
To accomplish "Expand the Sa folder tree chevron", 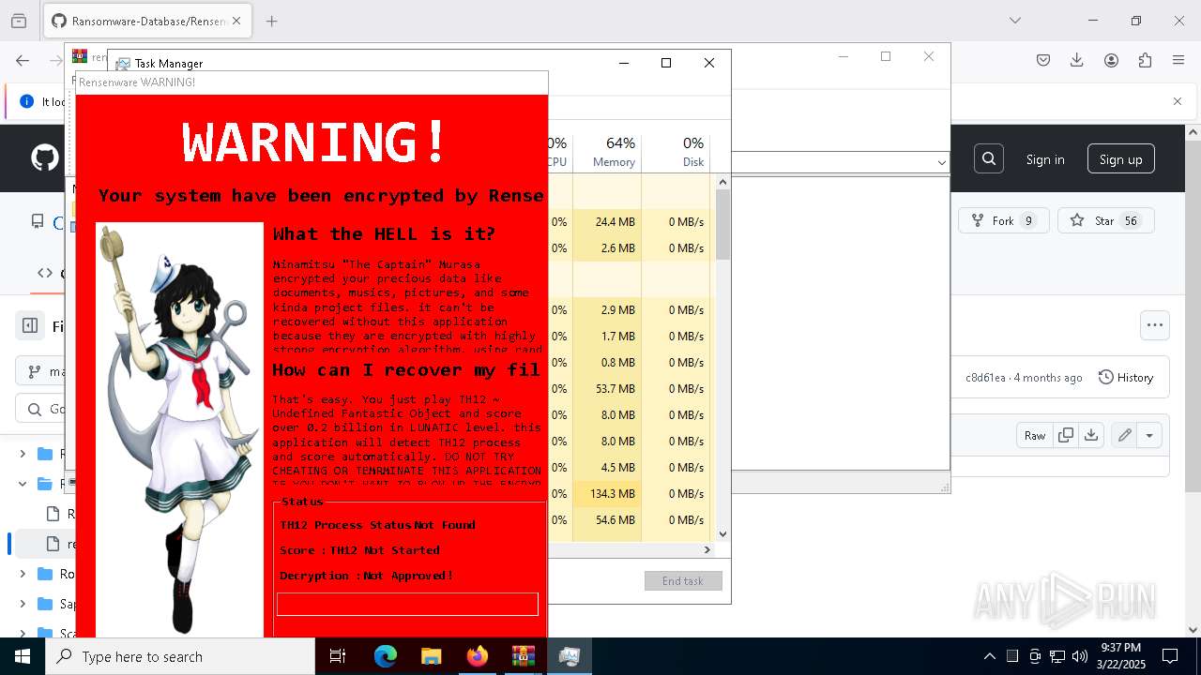I will pyautogui.click(x=23, y=604).
